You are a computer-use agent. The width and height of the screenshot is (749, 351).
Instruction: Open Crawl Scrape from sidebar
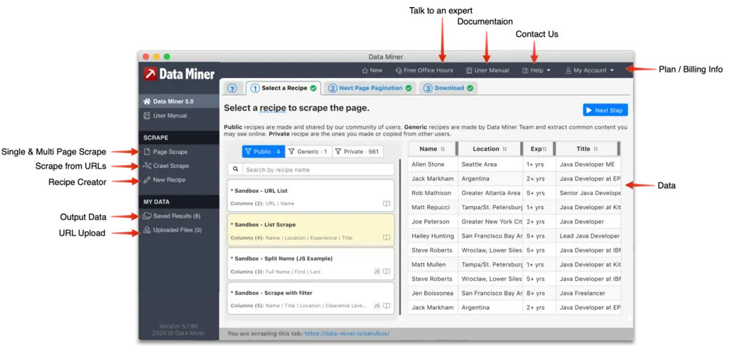[x=166, y=166]
